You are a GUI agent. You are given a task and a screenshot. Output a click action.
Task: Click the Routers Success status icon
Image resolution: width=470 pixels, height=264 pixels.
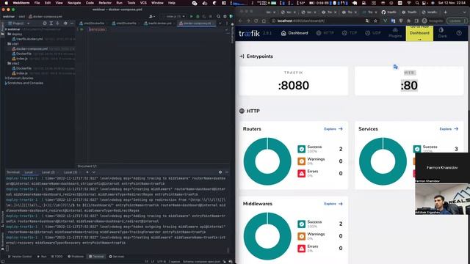pos(302,149)
